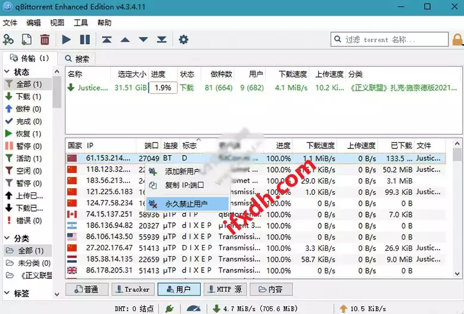Select status filter 全部 (1)
464x314 pixels.
click(x=28, y=85)
